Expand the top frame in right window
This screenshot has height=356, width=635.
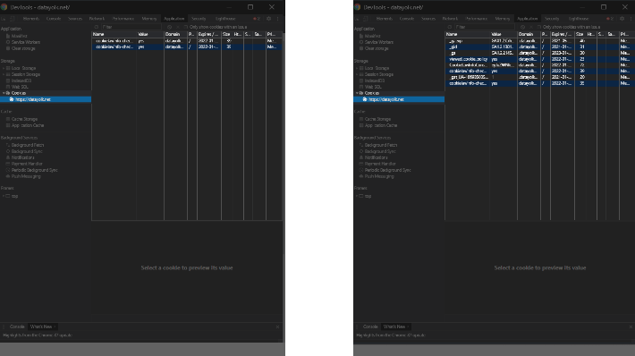tap(356, 196)
